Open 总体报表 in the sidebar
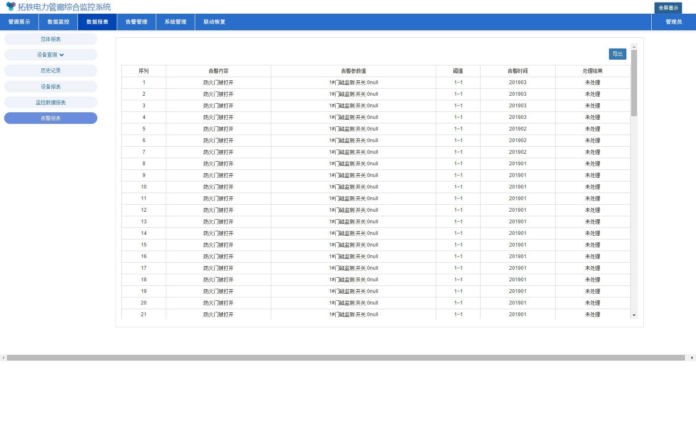The height and width of the screenshot is (435, 696). click(x=51, y=39)
